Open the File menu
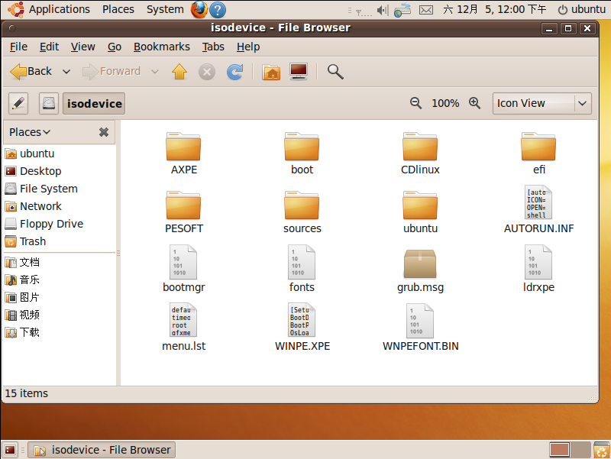The height and width of the screenshot is (459, 611). point(18,47)
